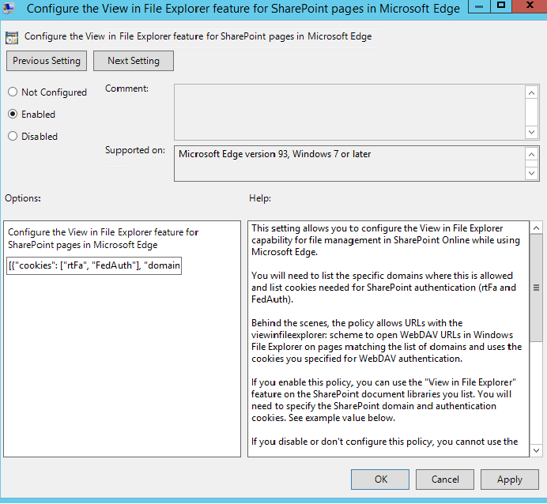The width and height of the screenshot is (547, 504).
Task: Close the window with the red X
Action: [x=530, y=6]
